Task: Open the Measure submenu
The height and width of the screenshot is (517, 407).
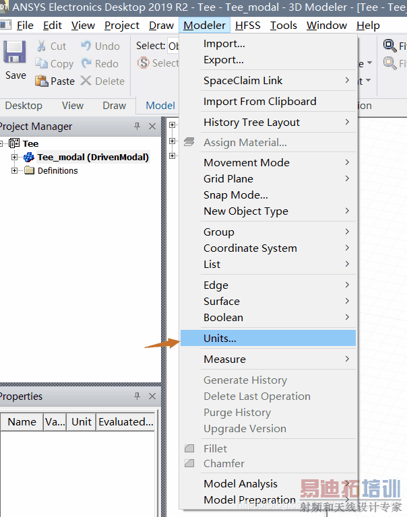Action: point(268,359)
